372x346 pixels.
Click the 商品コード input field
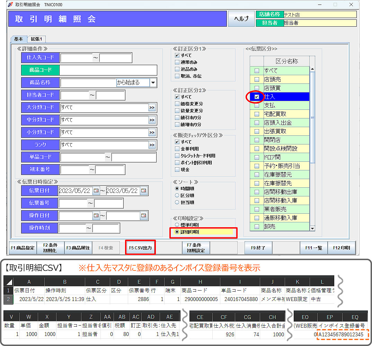108,70
